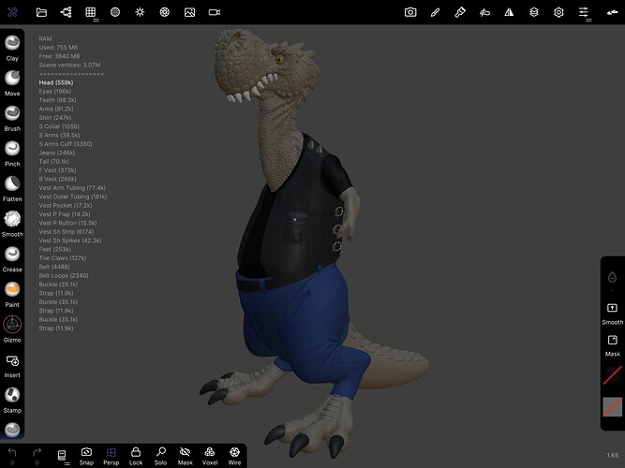
Task: Select Vest Arm Tubing (77.4k) entry
Action: 72,187
